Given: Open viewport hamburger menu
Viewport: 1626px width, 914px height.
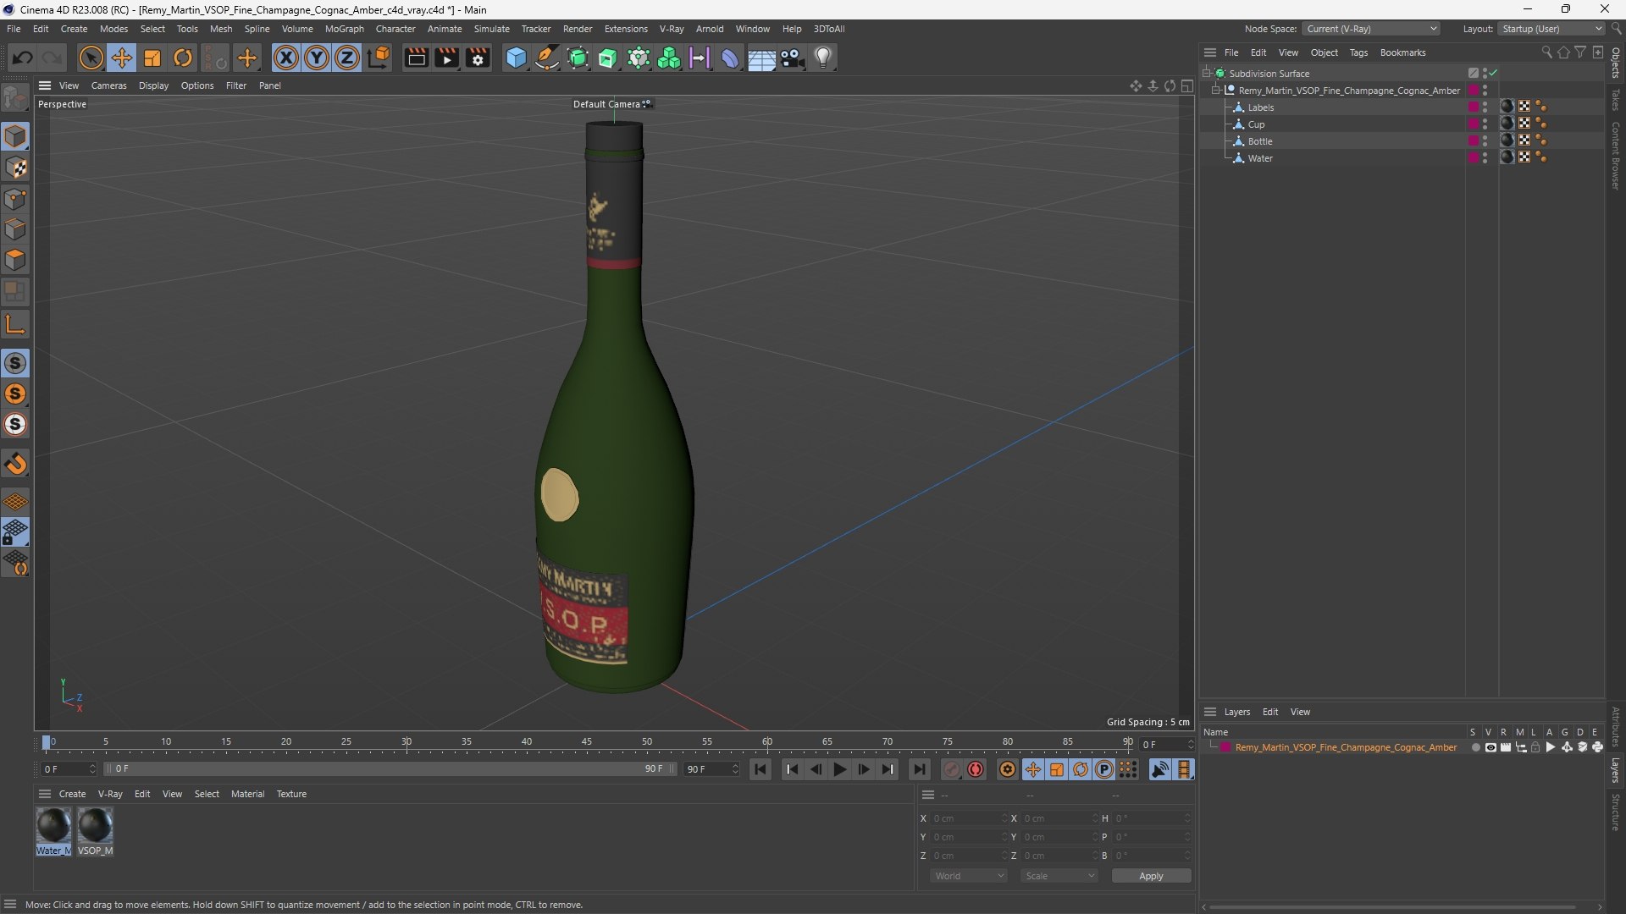Looking at the screenshot, I should pos(45,85).
